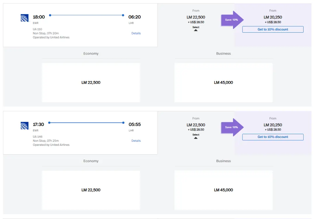Image resolution: width=315 pixels, height=219 pixels.
Task: Choose the Economy LM 22,500 fare for UA 146
Action: click(x=91, y=190)
